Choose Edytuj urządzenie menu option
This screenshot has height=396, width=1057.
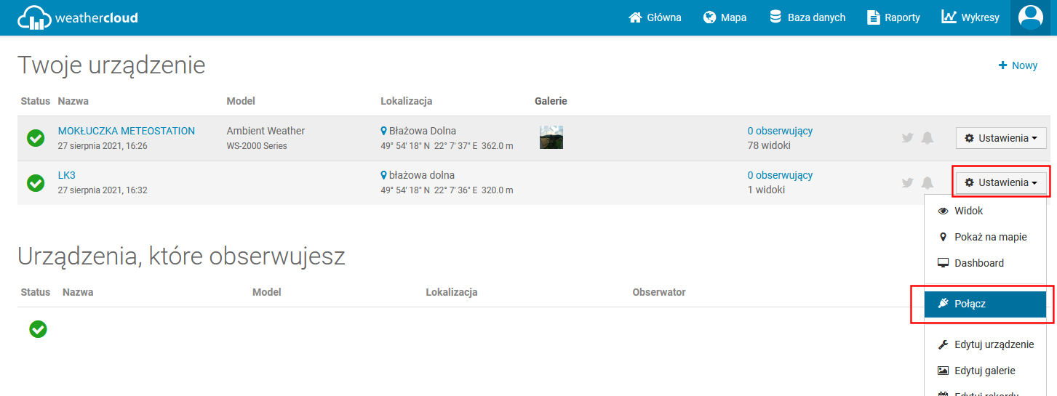[x=994, y=344]
